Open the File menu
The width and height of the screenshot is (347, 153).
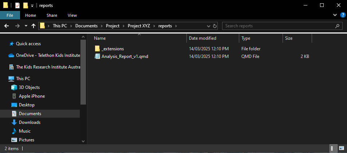[x=10, y=15]
